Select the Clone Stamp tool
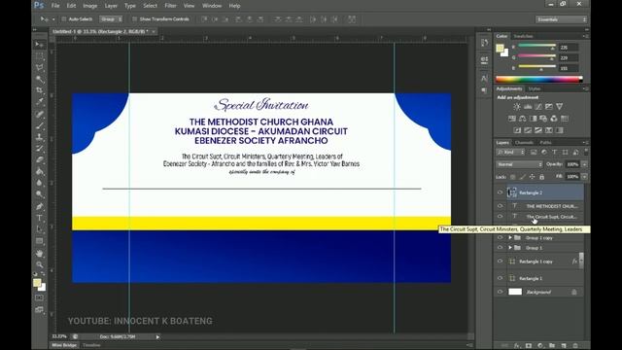 pyautogui.click(x=39, y=137)
